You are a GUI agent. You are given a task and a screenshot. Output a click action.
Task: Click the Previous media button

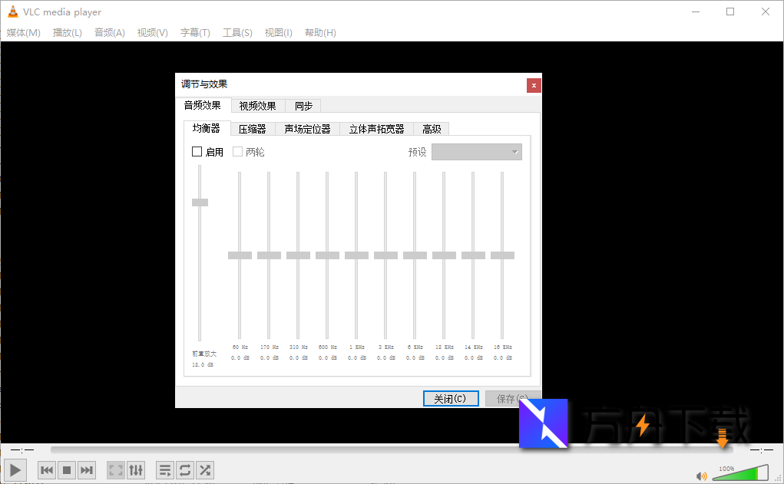46,469
